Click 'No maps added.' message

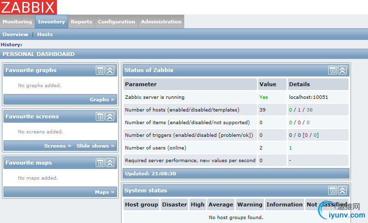(38, 178)
